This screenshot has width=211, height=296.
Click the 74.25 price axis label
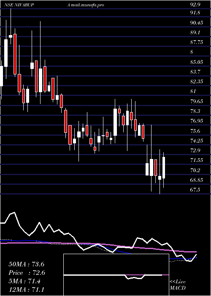[x=197, y=141]
